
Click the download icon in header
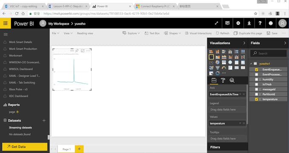tap(249, 23)
